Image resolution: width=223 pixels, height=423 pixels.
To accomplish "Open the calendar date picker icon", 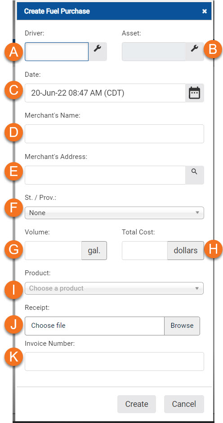I will (x=194, y=93).
